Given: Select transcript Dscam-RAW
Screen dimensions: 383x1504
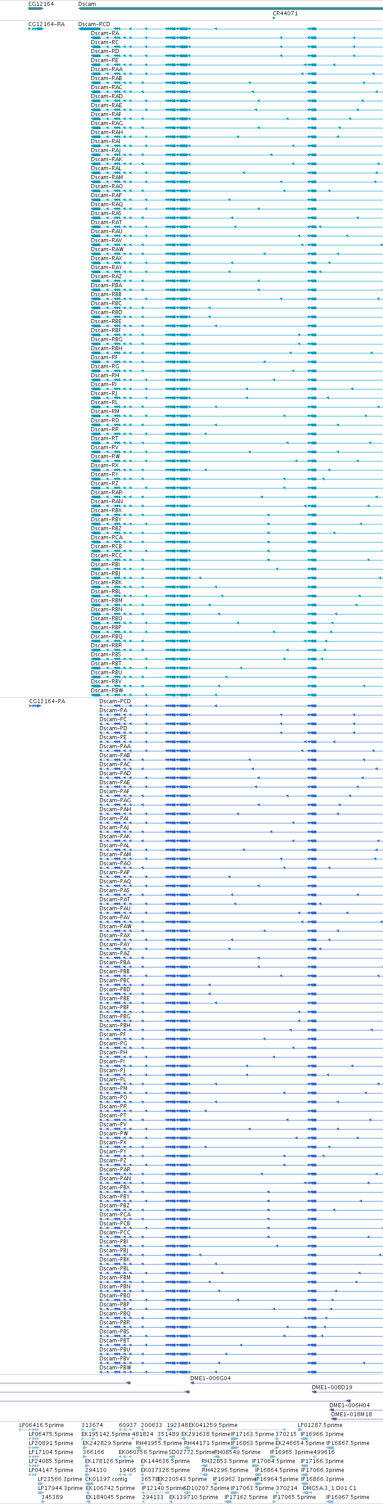Looking at the screenshot, I should point(108,249).
